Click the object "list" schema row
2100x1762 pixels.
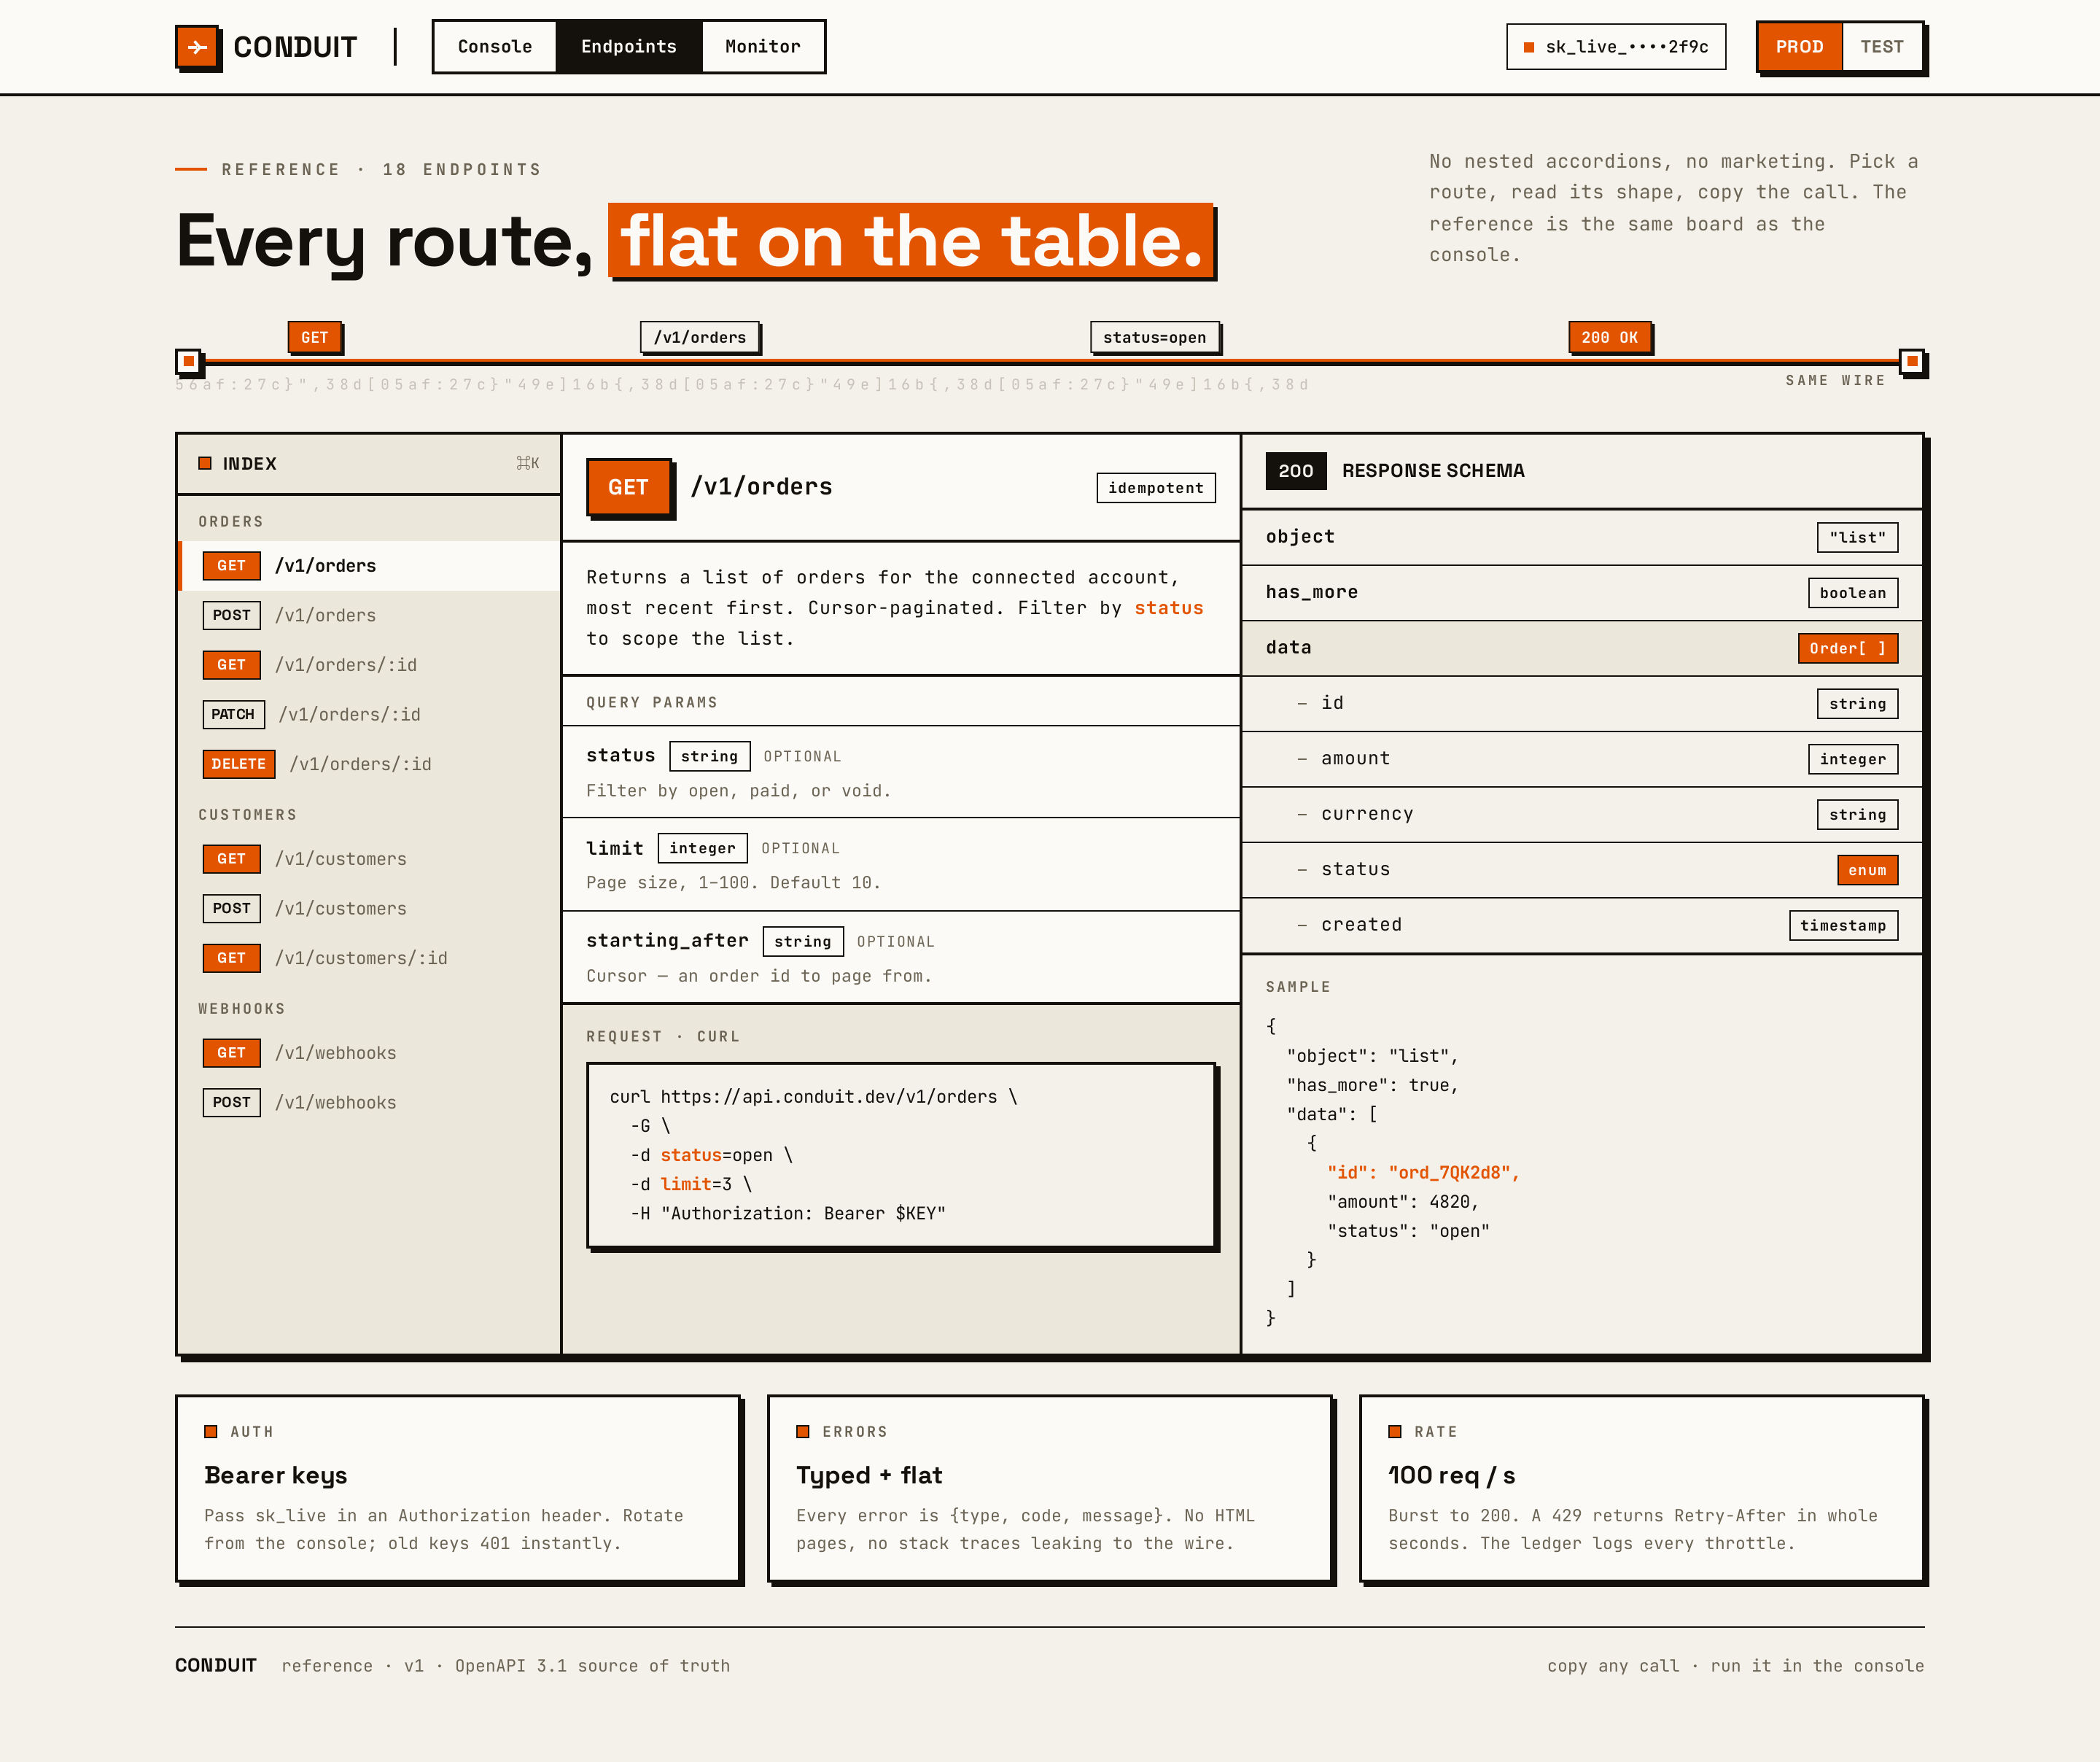click(1582, 537)
